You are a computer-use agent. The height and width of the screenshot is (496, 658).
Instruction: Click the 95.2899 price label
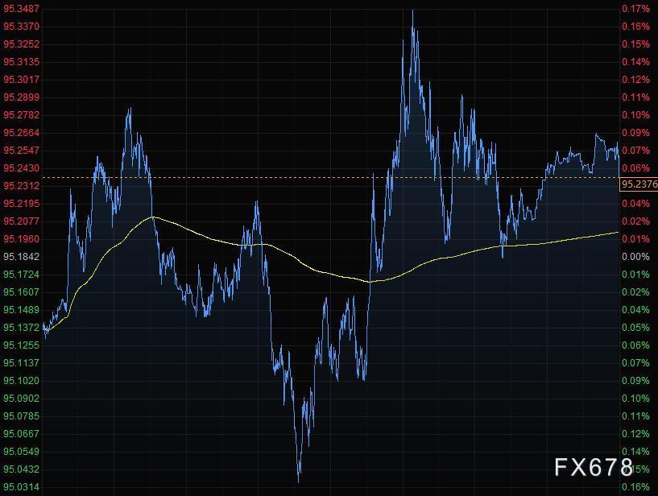pyautogui.click(x=22, y=97)
